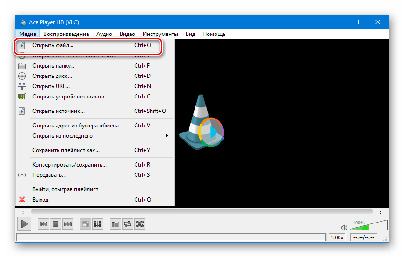Open the Медиа menu
This screenshot has height=258, width=404.
tap(28, 34)
